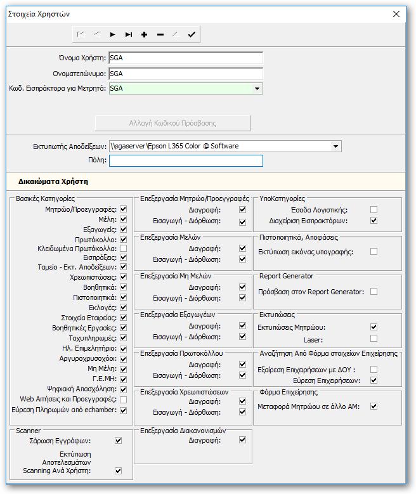This screenshot has height=494, width=416.
Task: Delete user with the minus icon
Action: [x=160, y=35]
